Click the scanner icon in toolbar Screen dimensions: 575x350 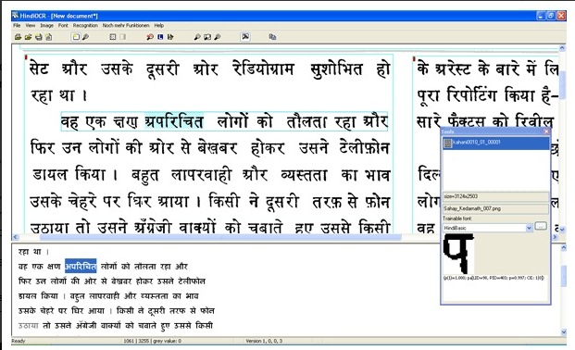coord(18,37)
